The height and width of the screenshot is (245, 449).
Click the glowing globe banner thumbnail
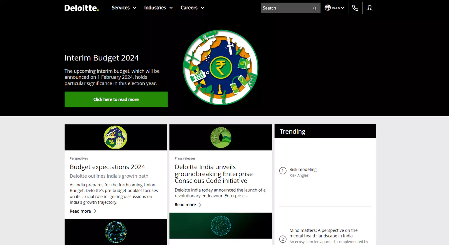[221, 226]
